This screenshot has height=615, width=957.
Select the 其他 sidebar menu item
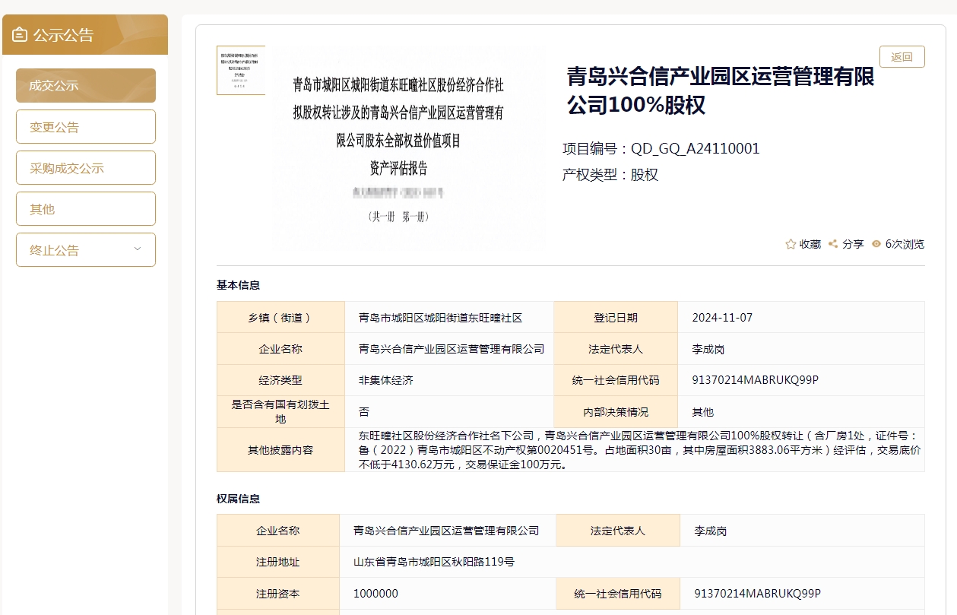coord(86,209)
